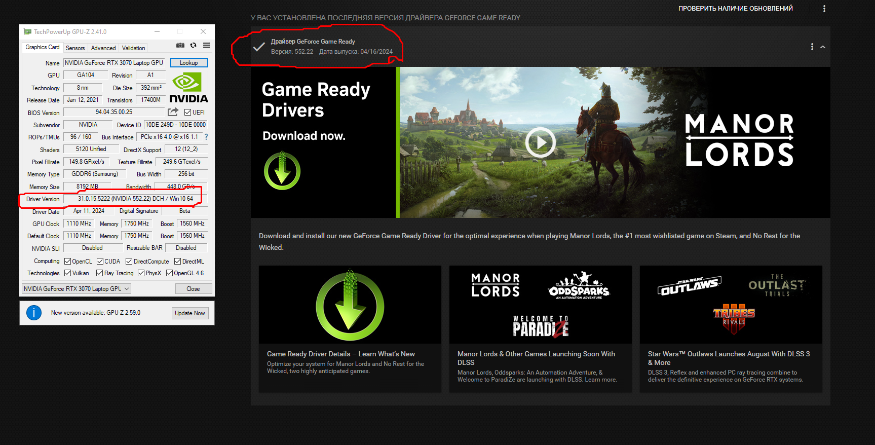Image resolution: width=875 pixels, height=445 pixels.
Task: Open the Advanced tab
Action: [103, 48]
